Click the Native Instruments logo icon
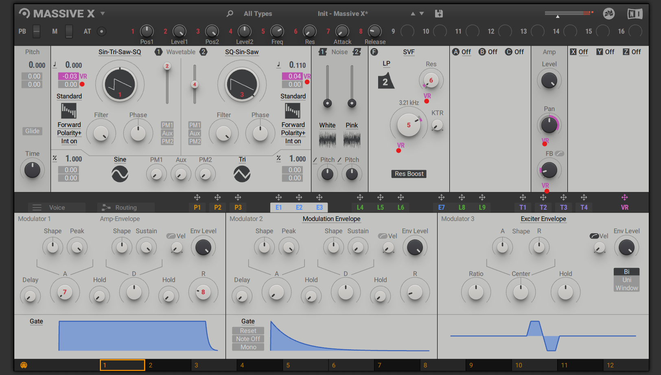661x375 pixels. (635, 14)
